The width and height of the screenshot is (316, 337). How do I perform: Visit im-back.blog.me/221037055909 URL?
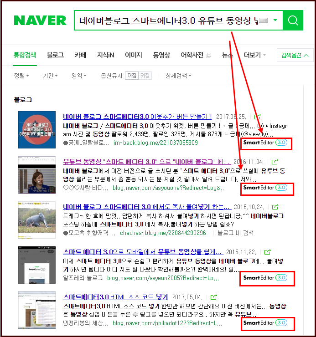pos(155,143)
